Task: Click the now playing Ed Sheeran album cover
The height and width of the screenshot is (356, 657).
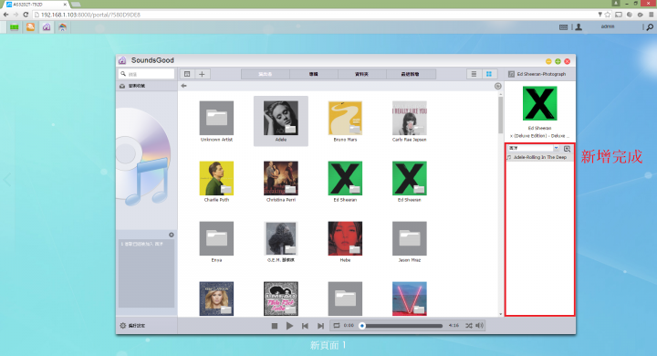Action: pos(539,103)
